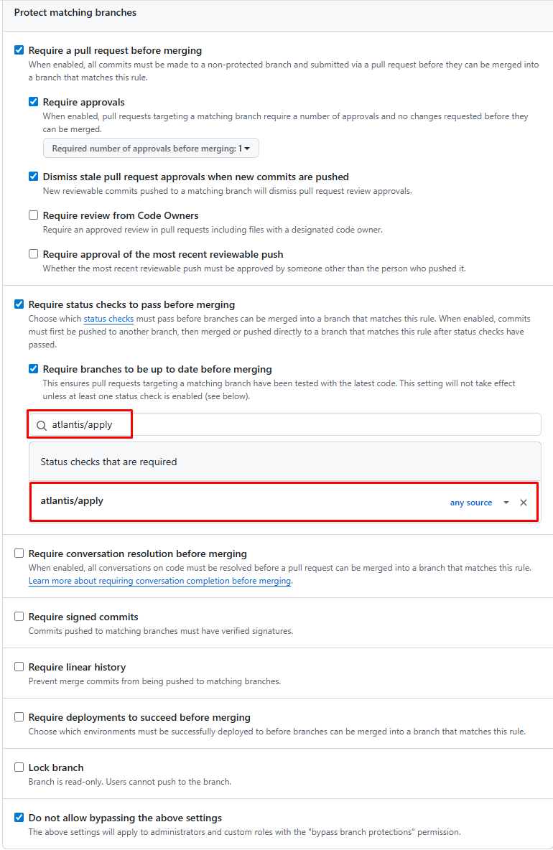
Task: Enable the Lock branch checkbox
Action: pyautogui.click(x=19, y=767)
